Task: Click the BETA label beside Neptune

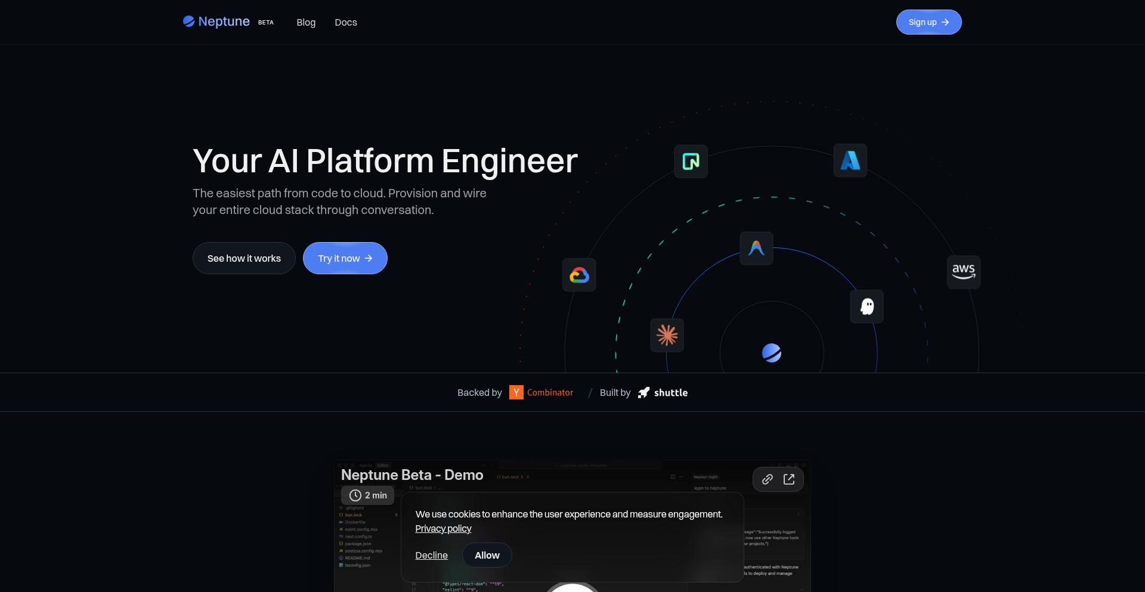Action: [266, 22]
